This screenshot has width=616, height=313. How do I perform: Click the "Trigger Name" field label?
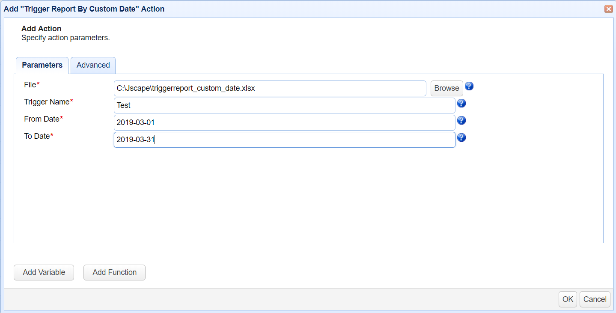tap(47, 102)
